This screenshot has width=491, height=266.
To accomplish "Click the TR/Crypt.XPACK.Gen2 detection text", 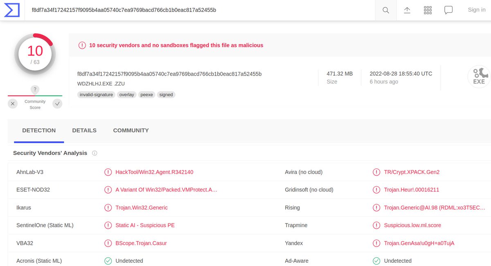I will [412, 172].
